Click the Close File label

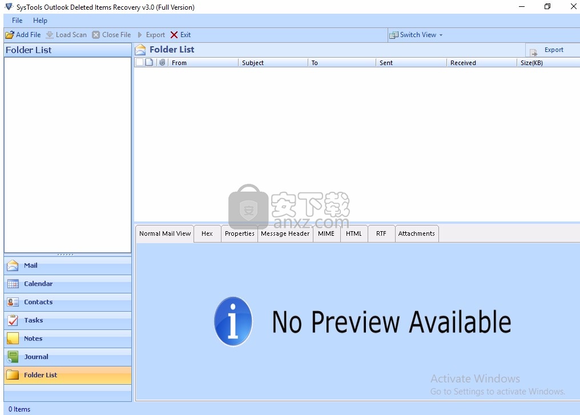click(116, 35)
